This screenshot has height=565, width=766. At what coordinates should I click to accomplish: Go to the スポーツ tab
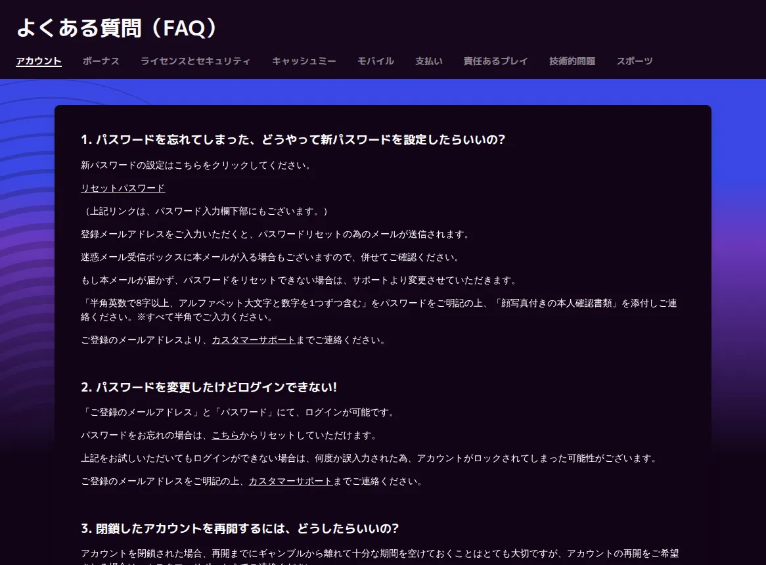635,61
